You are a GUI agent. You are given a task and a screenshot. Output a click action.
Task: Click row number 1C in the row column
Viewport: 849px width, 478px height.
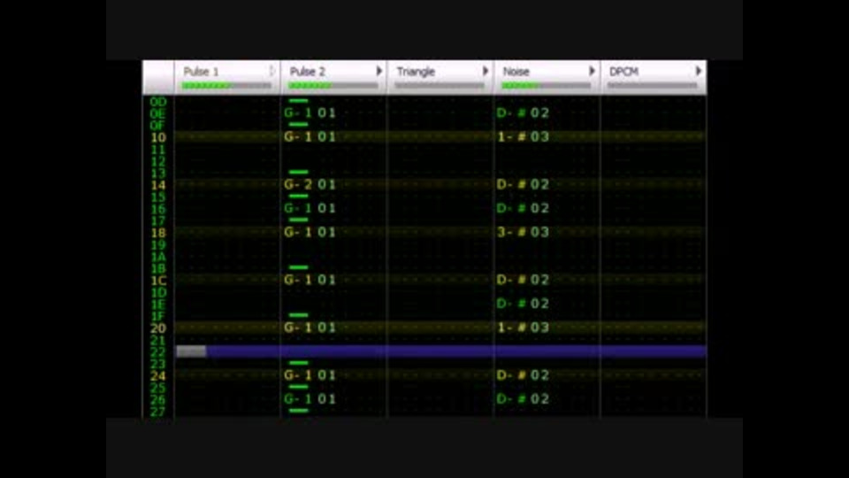coord(158,281)
